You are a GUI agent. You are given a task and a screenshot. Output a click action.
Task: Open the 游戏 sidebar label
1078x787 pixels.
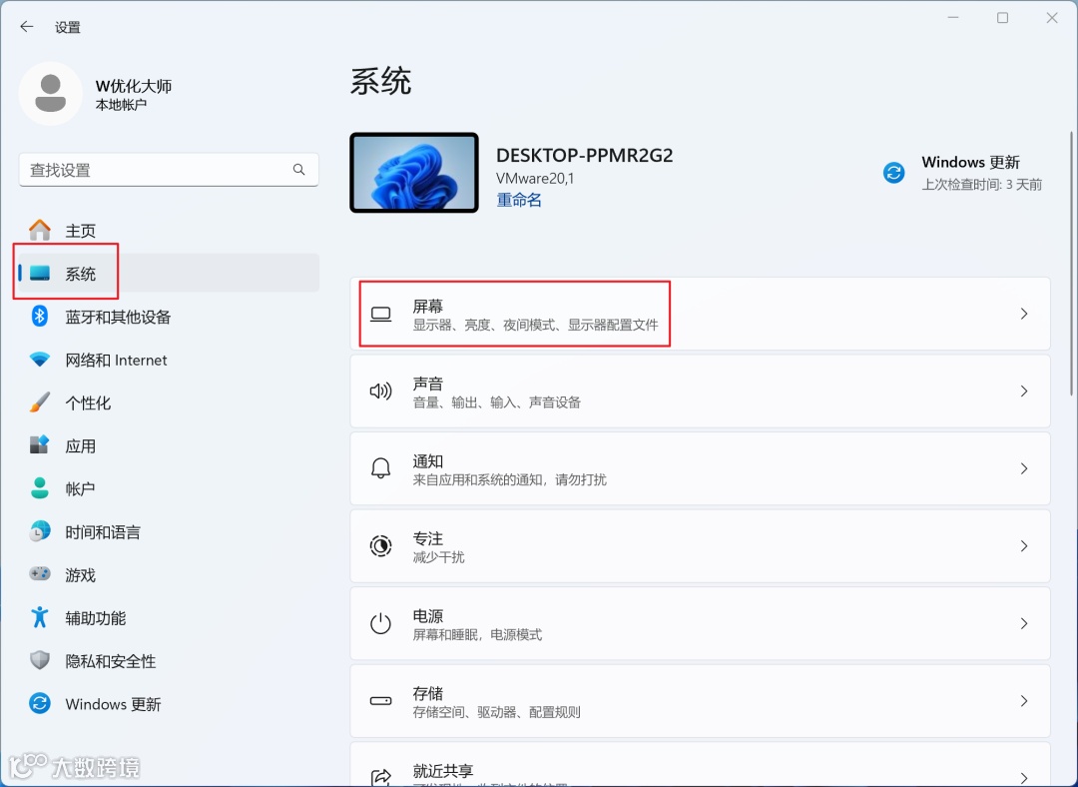pyautogui.click(x=81, y=575)
